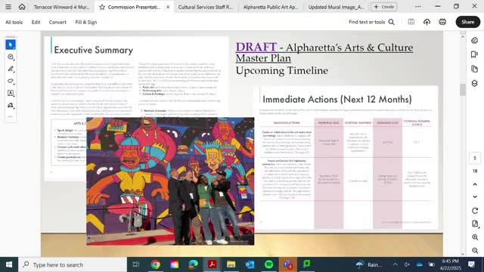The height and width of the screenshot is (272, 484).
Task: Open page display settings icon
Action: [475, 224]
